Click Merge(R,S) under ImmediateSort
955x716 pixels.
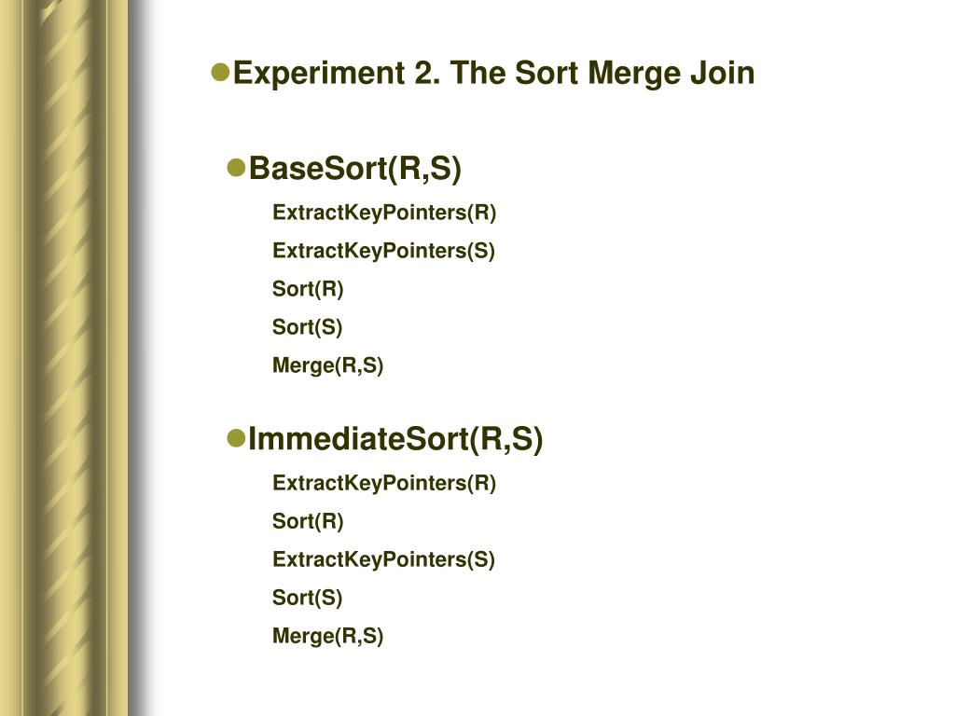pyautogui.click(x=327, y=636)
